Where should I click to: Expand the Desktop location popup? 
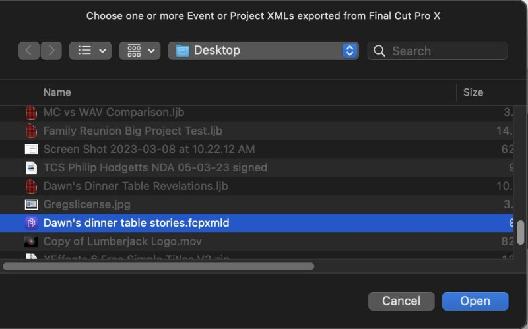(x=349, y=51)
